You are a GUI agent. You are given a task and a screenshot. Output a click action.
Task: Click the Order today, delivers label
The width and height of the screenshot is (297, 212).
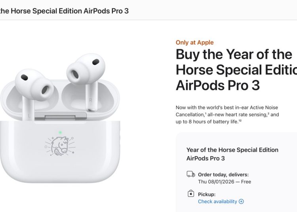[x=223, y=174]
